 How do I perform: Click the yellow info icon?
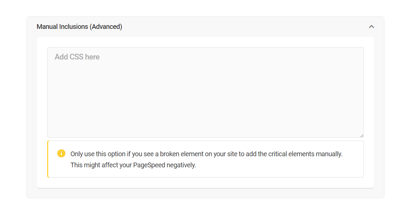61,153
